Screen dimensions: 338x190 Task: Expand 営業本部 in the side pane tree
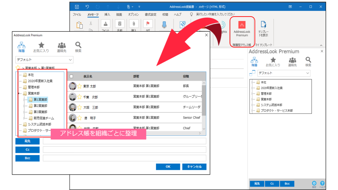(x=252, y=99)
